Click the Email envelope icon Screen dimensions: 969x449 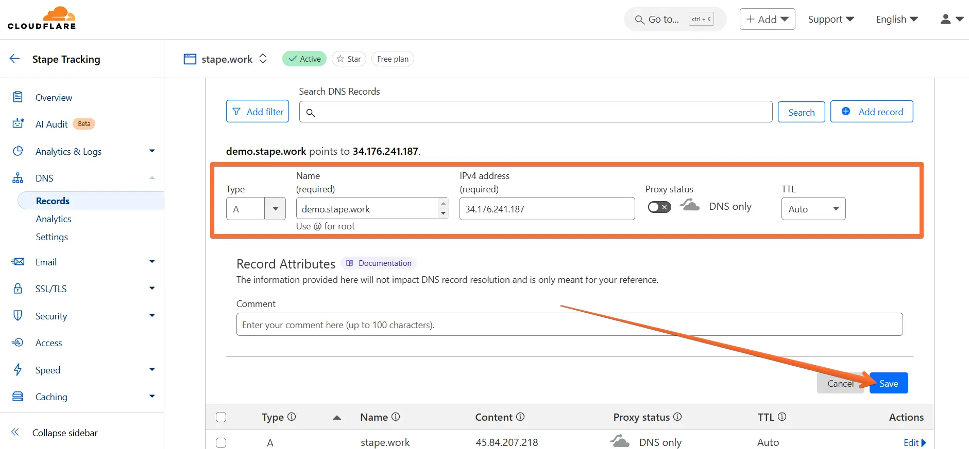click(18, 262)
